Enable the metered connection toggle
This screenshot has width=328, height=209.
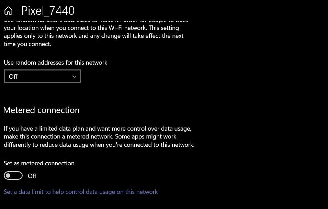coord(13,176)
